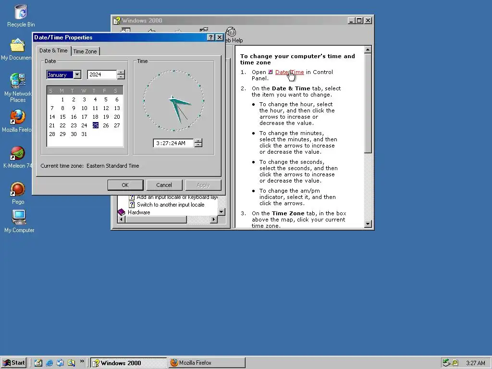This screenshot has width=492, height=369.
Task: Launch Internet Explorer from quick launch
Action: click(x=49, y=363)
